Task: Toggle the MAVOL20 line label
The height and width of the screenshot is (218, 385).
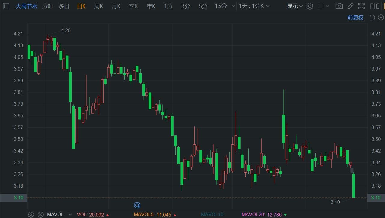Action: tap(262, 214)
